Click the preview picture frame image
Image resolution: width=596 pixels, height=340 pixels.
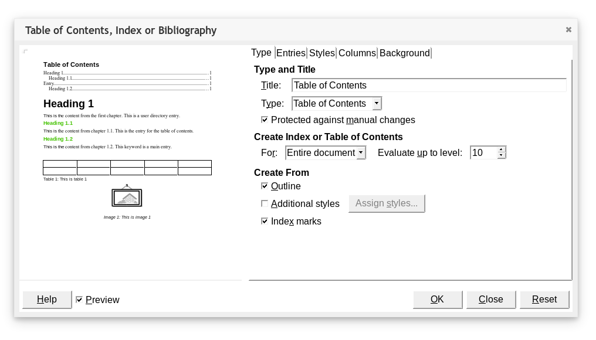pyautogui.click(x=127, y=196)
